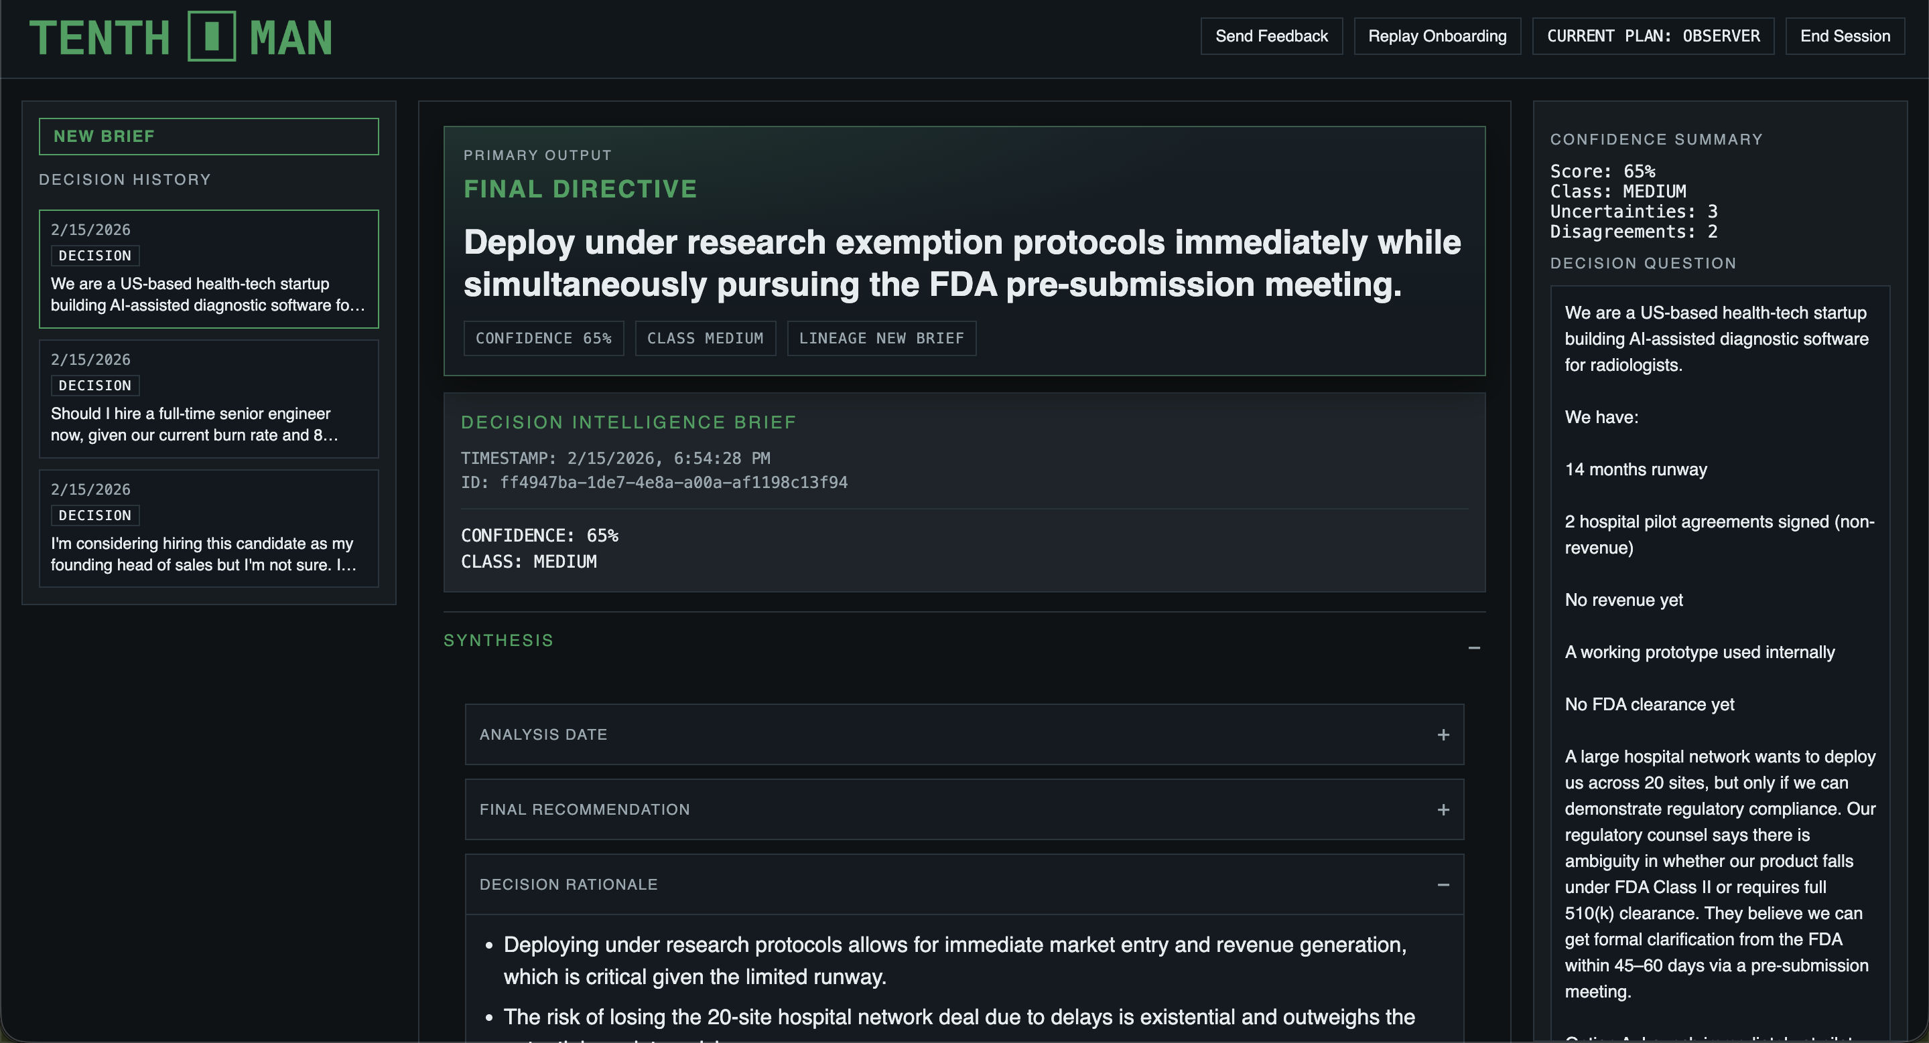Click the DECISION HISTORY heading
Screen dimensions: 1929x1043
point(125,179)
